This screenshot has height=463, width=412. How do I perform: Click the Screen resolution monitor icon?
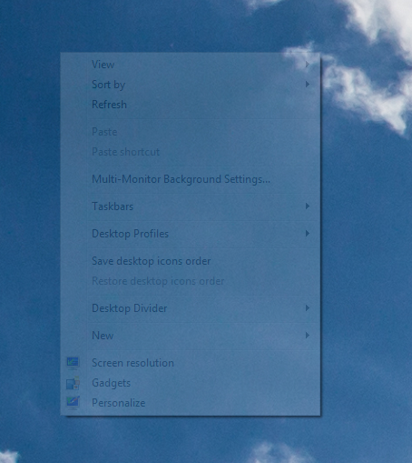pyautogui.click(x=73, y=363)
